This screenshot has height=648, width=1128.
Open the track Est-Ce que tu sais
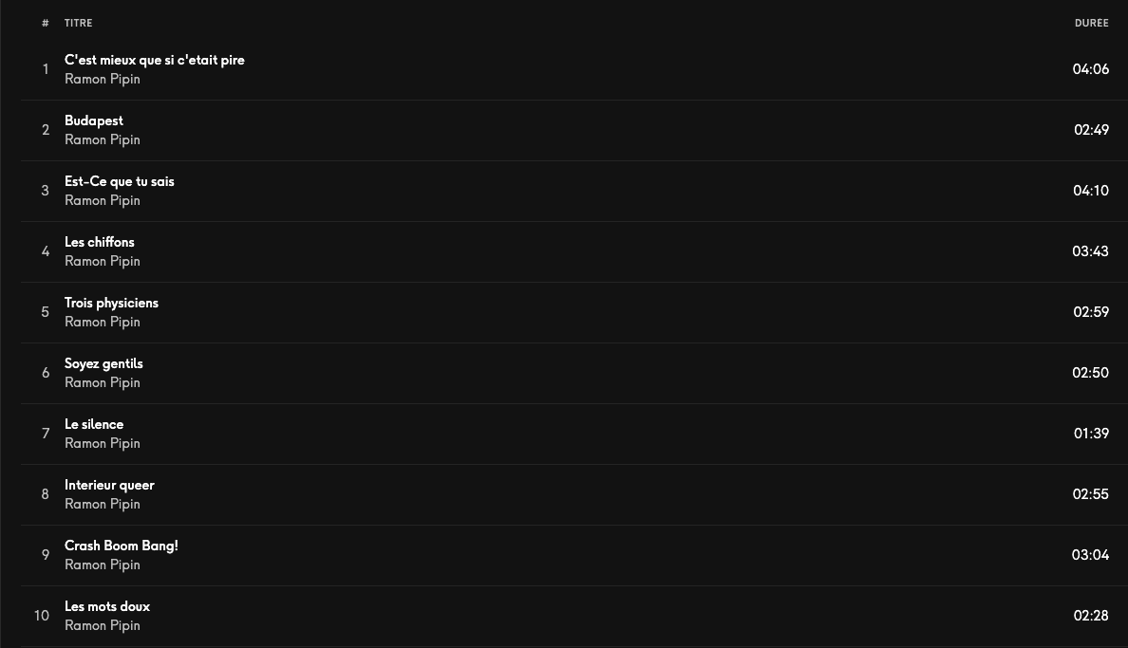(120, 181)
